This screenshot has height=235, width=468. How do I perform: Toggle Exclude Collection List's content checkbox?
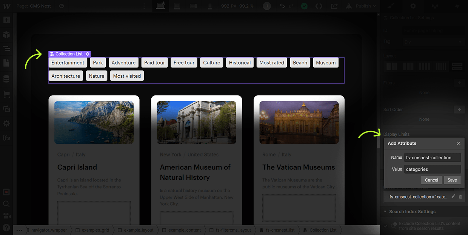pyautogui.click(x=386, y=226)
